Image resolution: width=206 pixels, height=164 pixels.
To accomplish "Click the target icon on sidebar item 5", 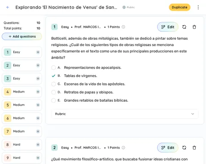I will (38, 105).
